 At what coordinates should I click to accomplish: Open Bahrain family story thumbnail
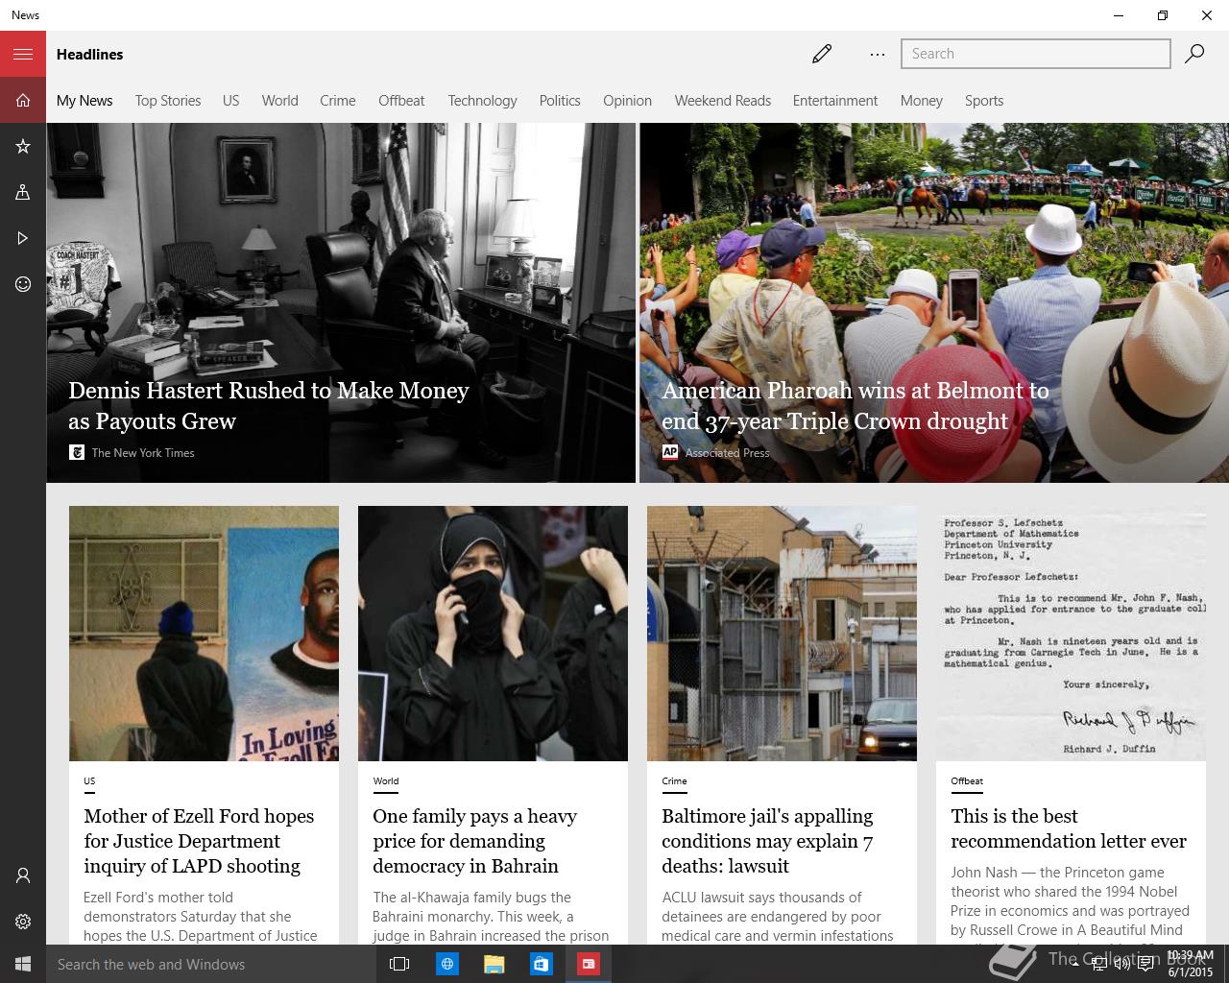(x=493, y=634)
